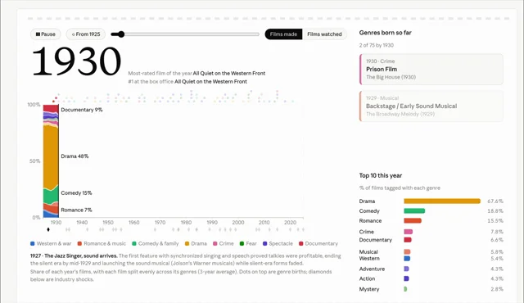The height and width of the screenshot is (303, 524).
Task: Select the black industry shock diamond marker
Action: 48,229
